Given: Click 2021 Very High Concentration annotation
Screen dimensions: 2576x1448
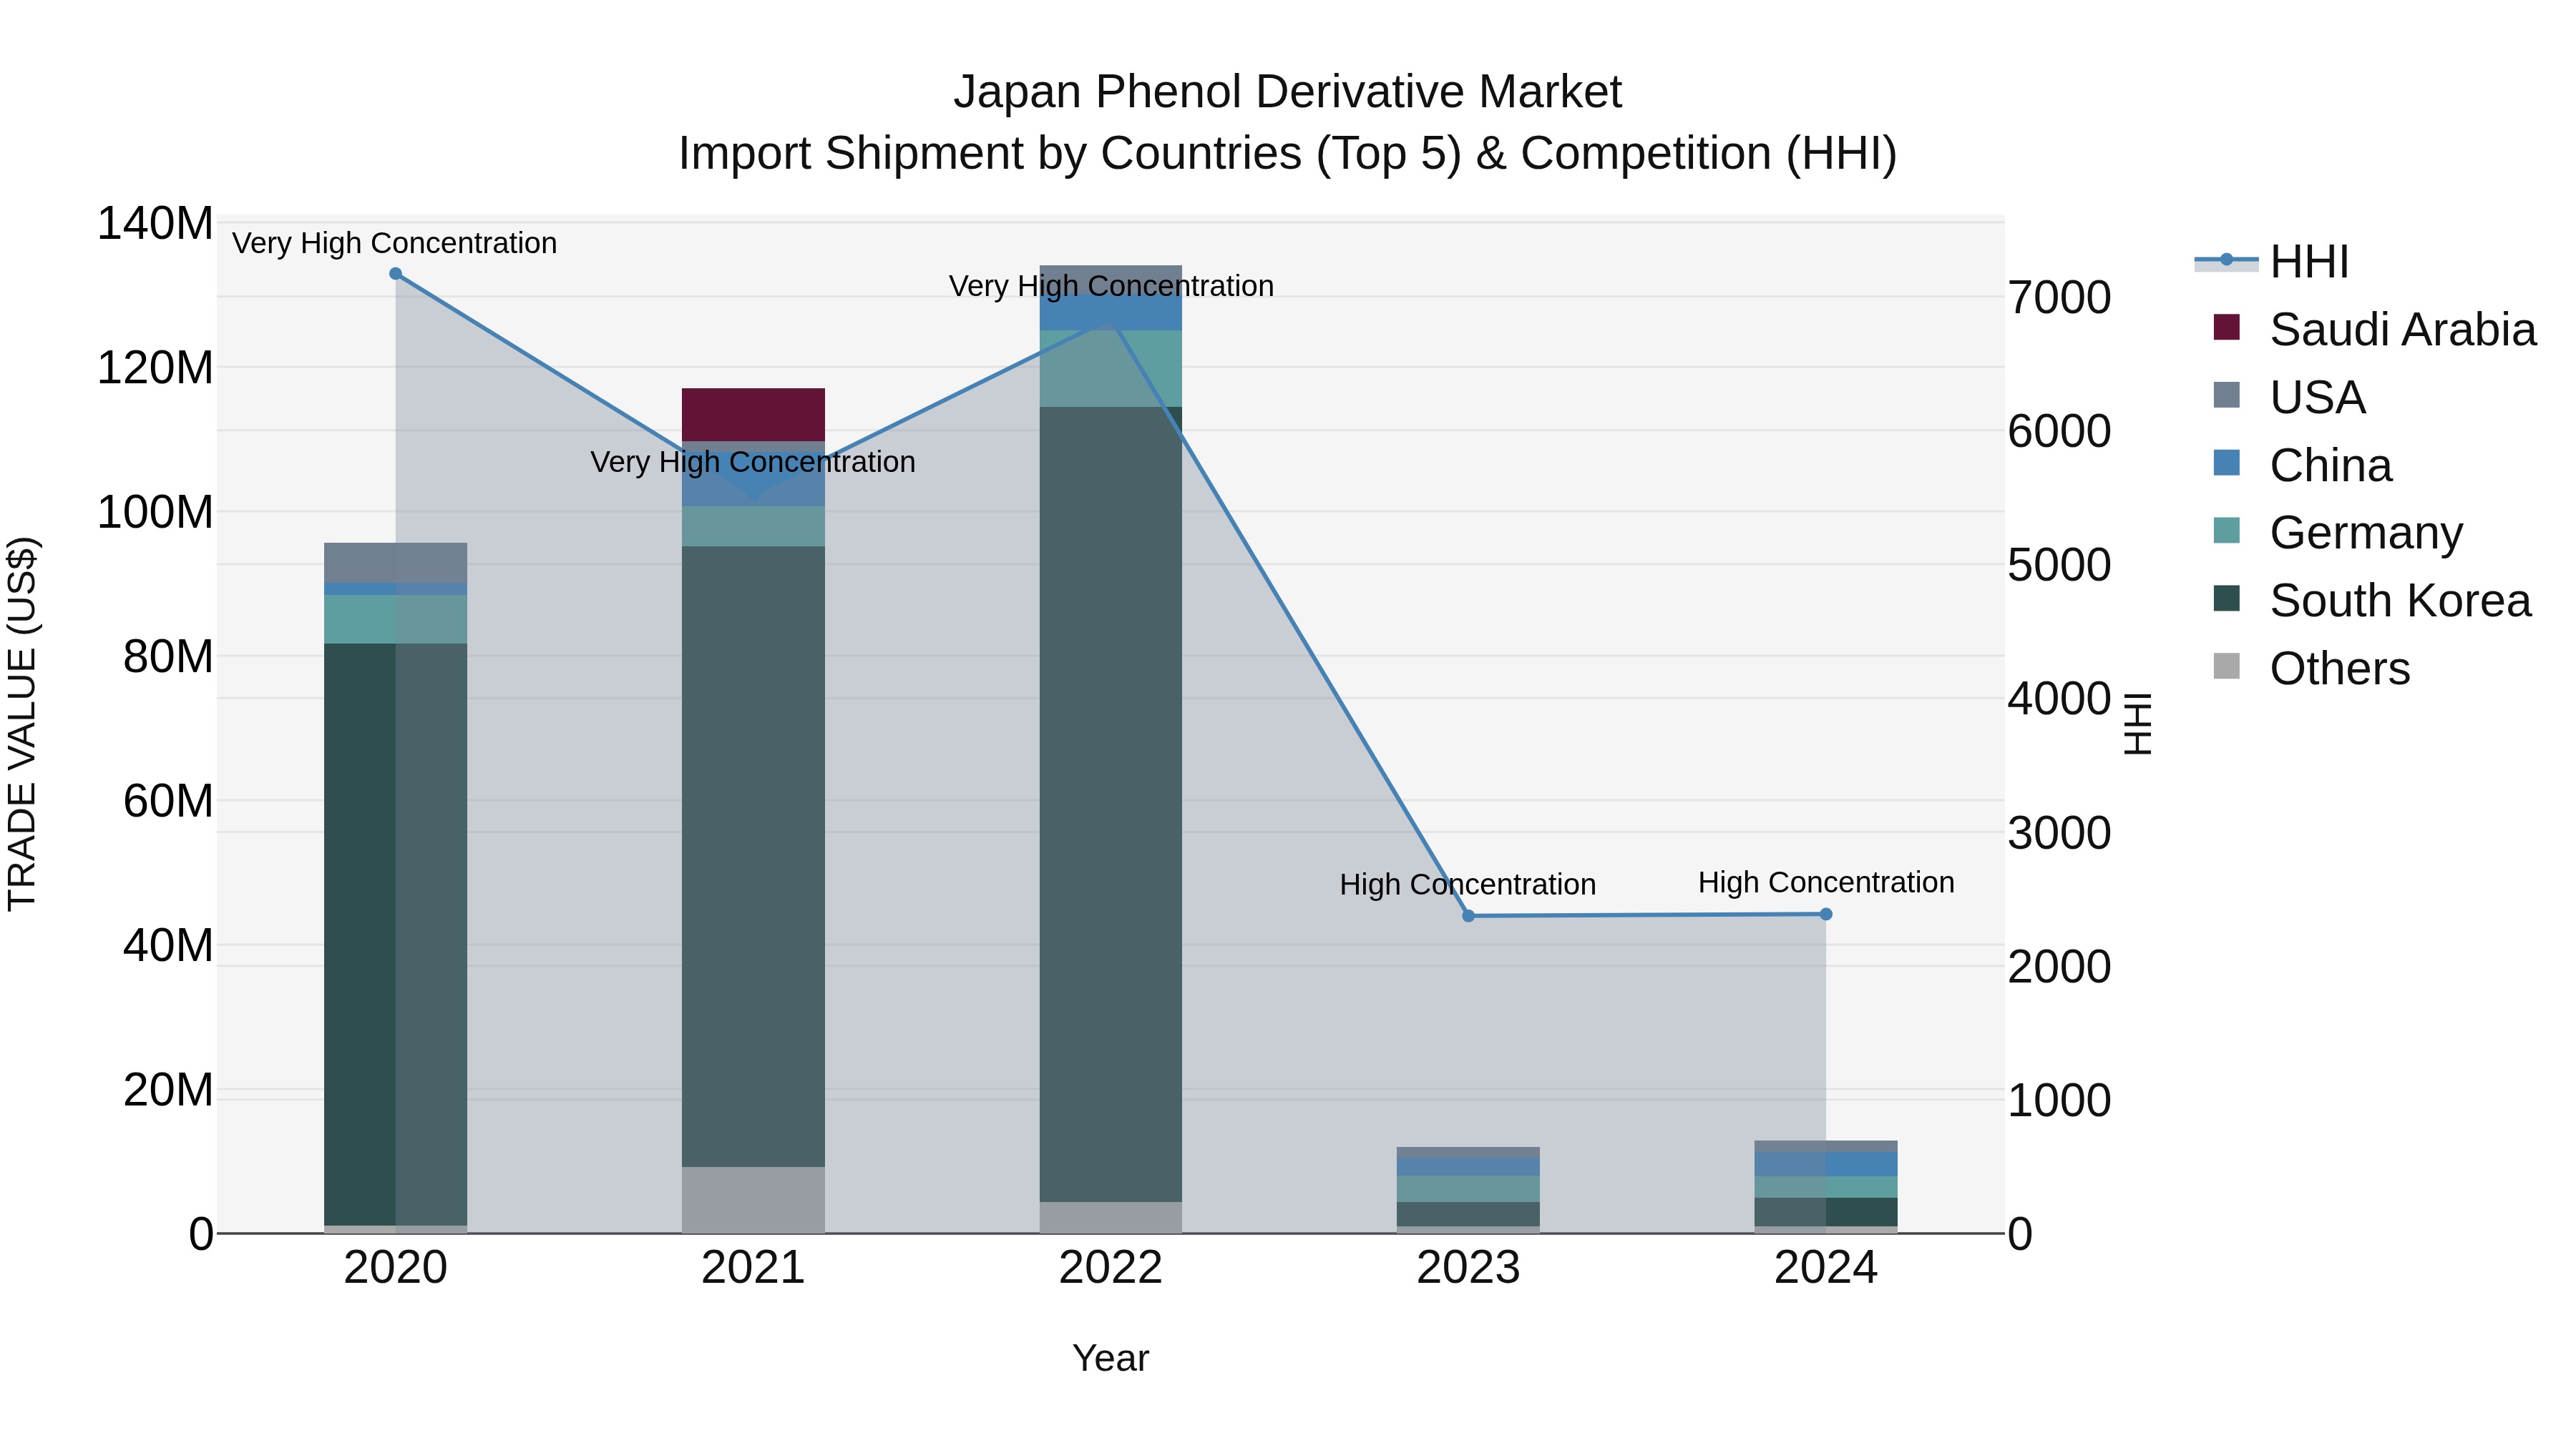Looking at the screenshot, I should pyautogui.click(x=753, y=462).
